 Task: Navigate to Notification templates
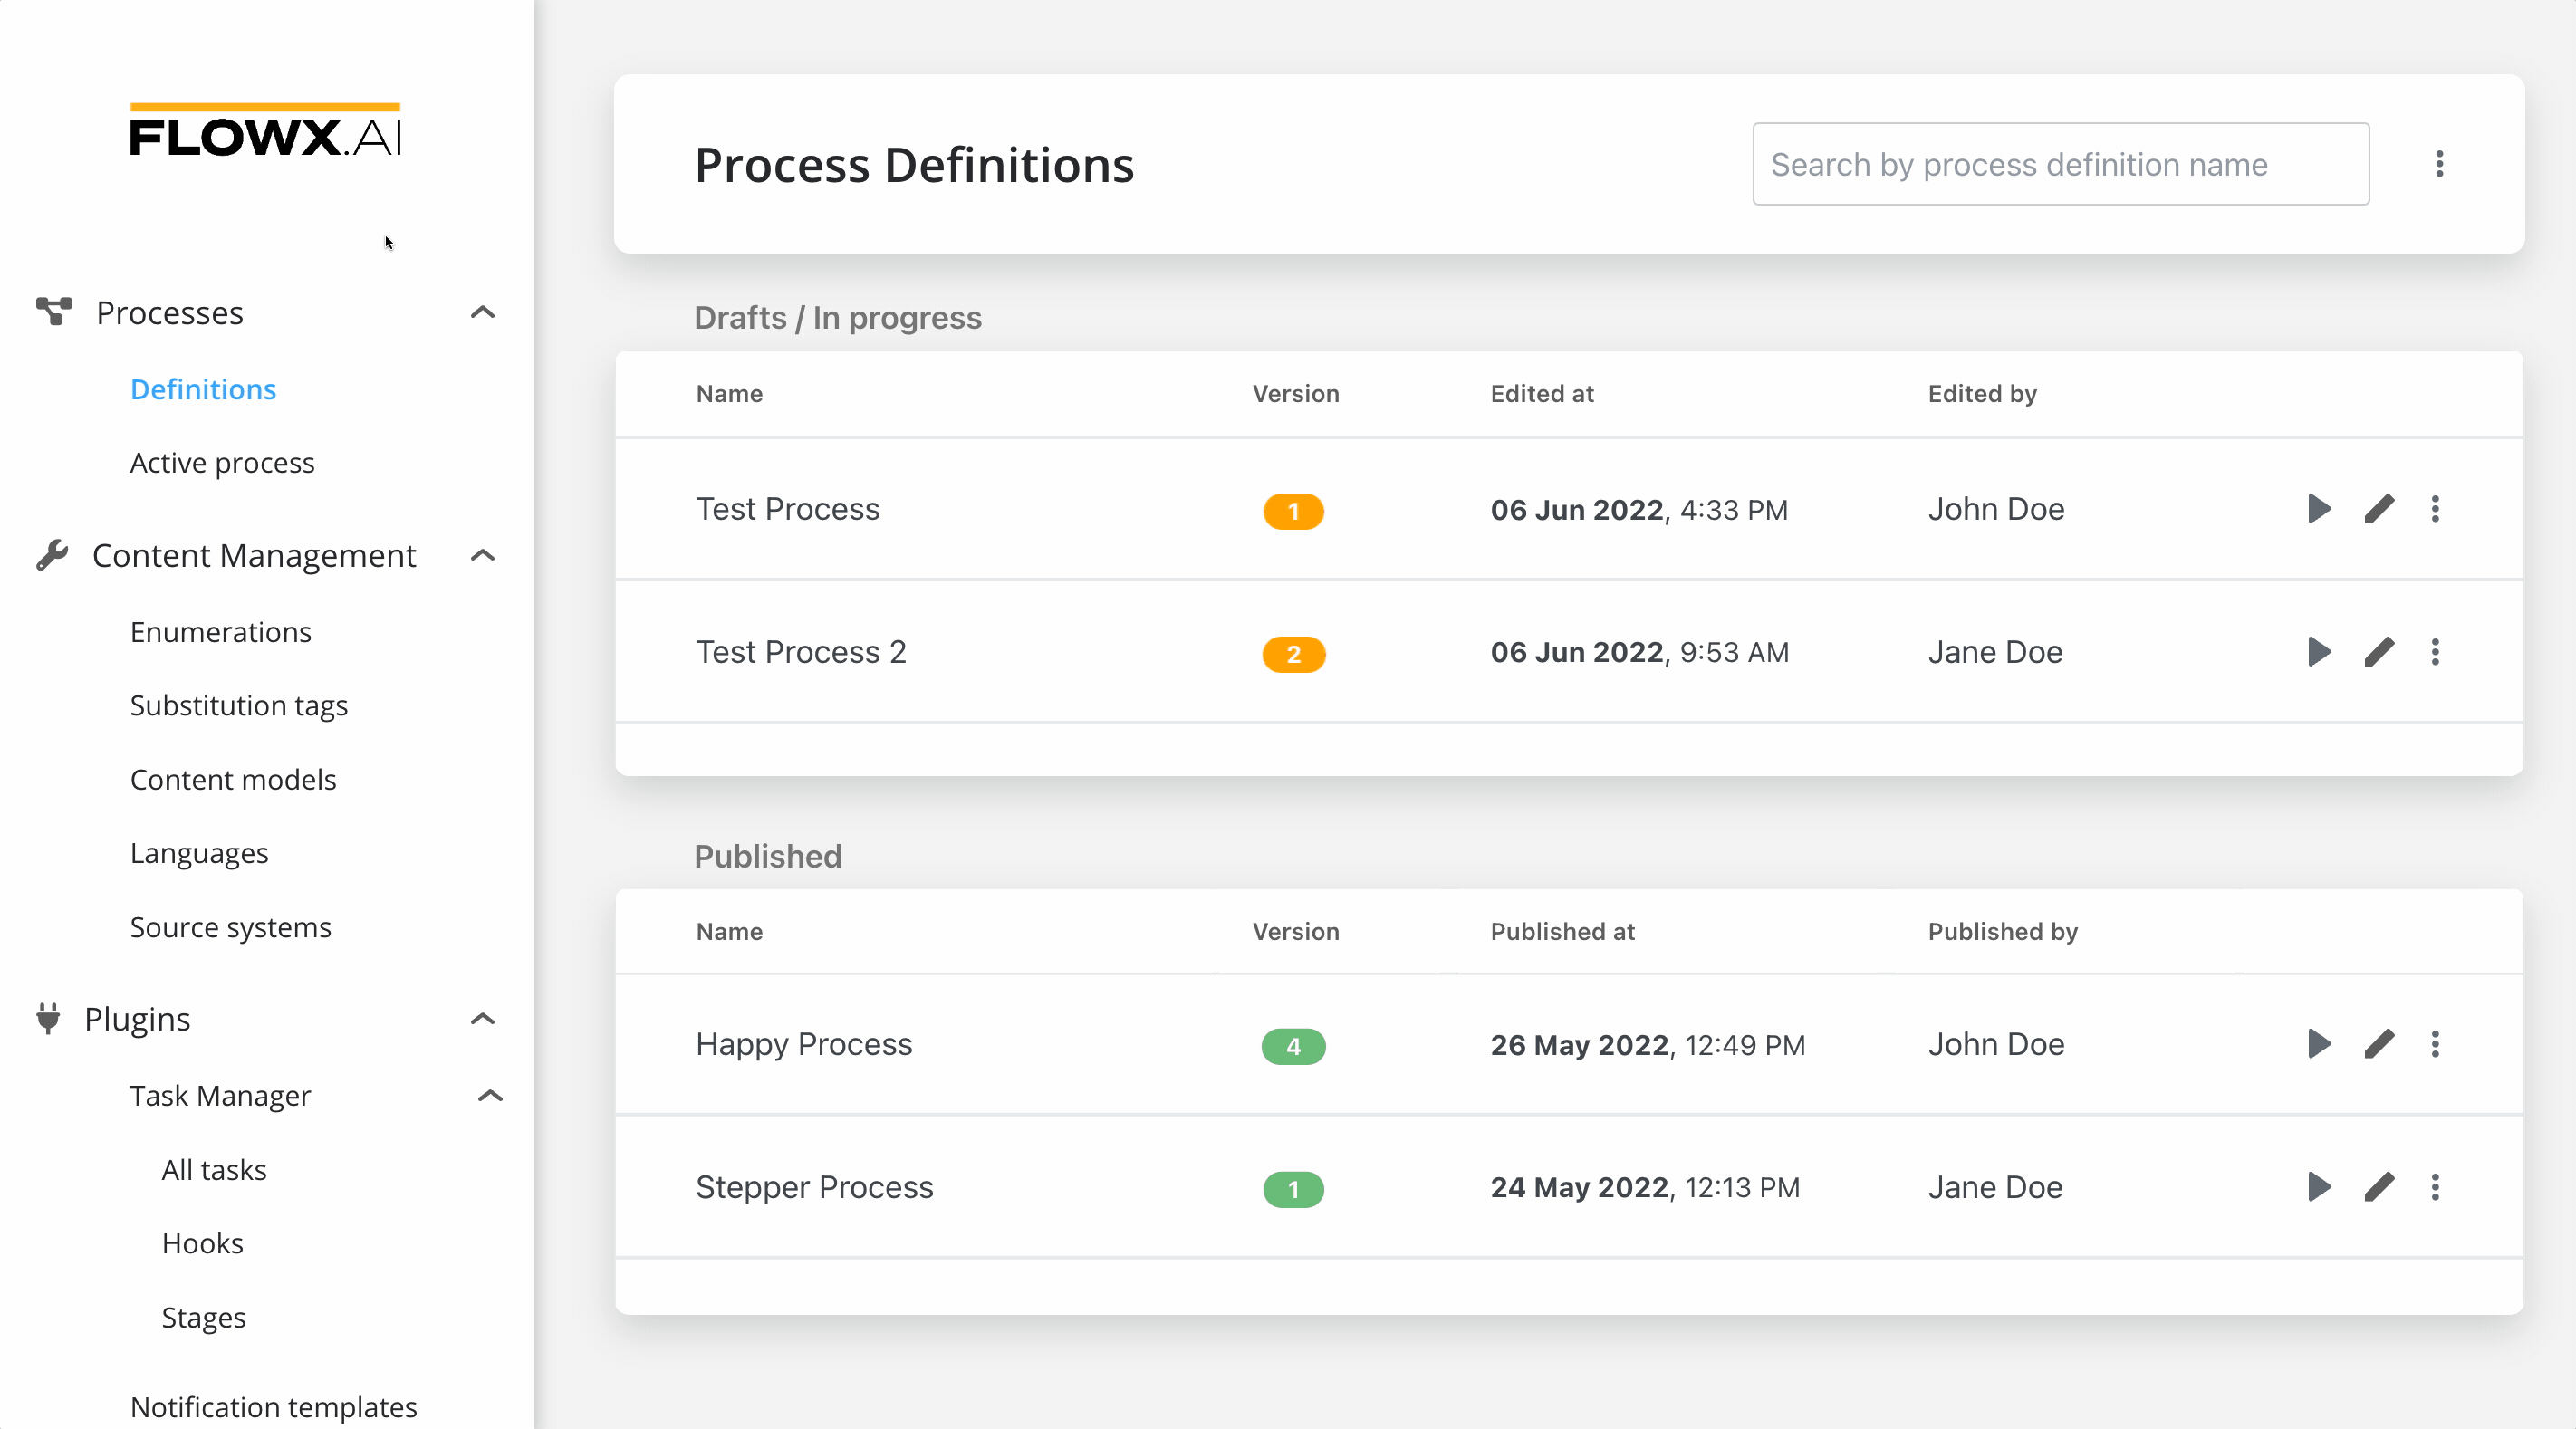click(x=273, y=1406)
